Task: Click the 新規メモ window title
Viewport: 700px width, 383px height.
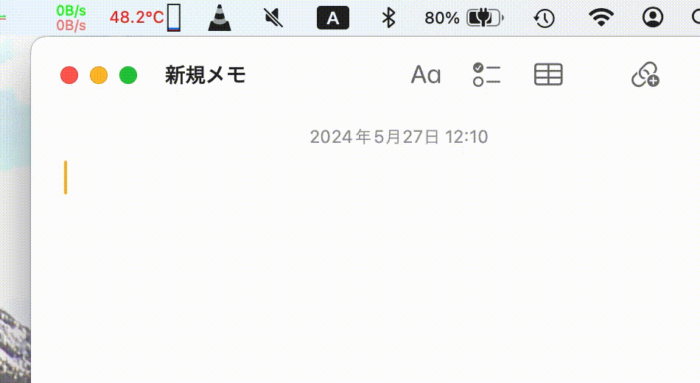Action: pyautogui.click(x=206, y=74)
